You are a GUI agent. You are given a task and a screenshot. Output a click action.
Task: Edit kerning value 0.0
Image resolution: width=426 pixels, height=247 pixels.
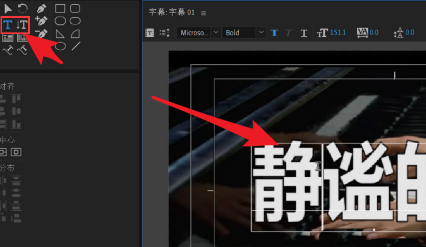click(374, 32)
